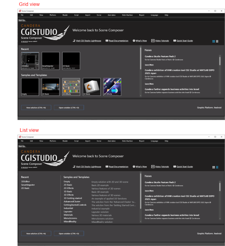
Task: Click Read Documentation book icon in bottom window
Action: pos(107,167)
